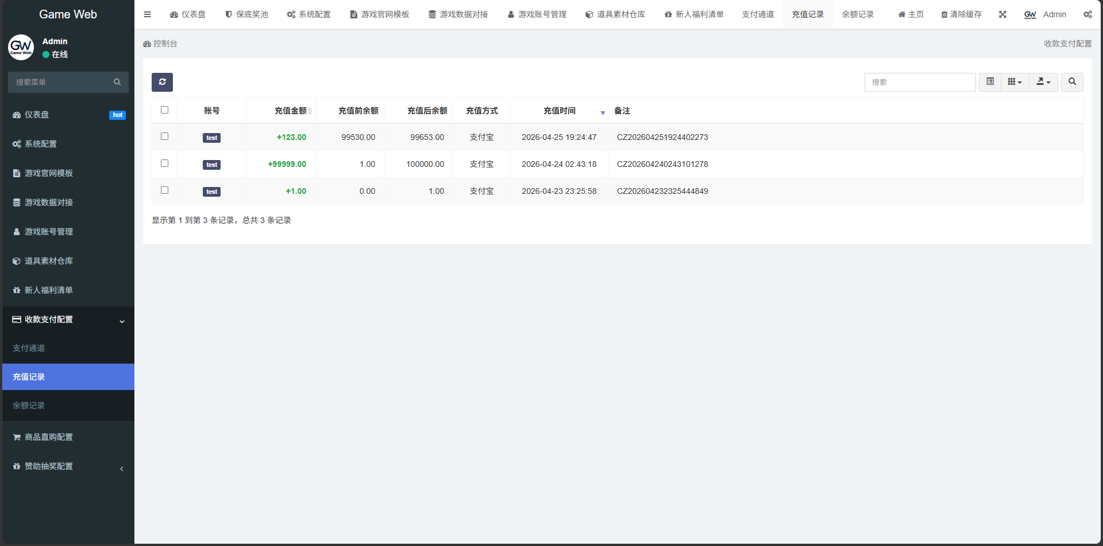Tick the checkbox for the +99999.00 recharge row

click(x=164, y=163)
